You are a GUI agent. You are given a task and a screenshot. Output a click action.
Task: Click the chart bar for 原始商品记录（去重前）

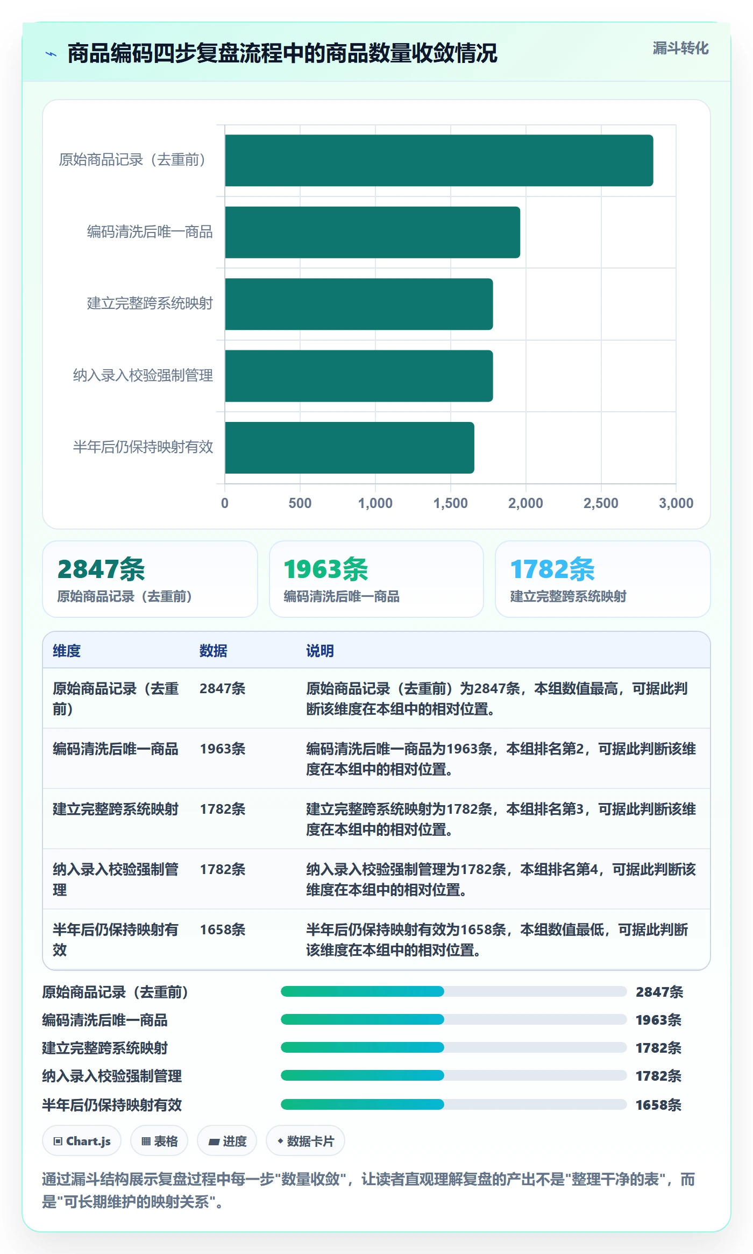coord(439,160)
